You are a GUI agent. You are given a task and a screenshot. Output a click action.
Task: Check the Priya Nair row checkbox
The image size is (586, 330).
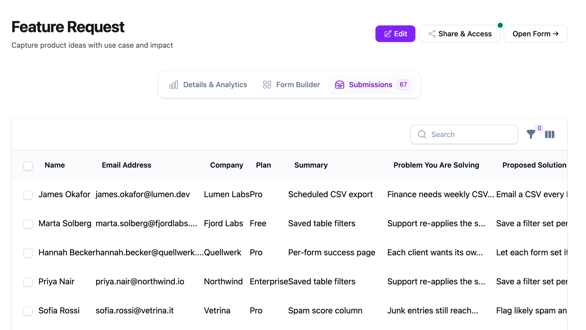click(28, 282)
